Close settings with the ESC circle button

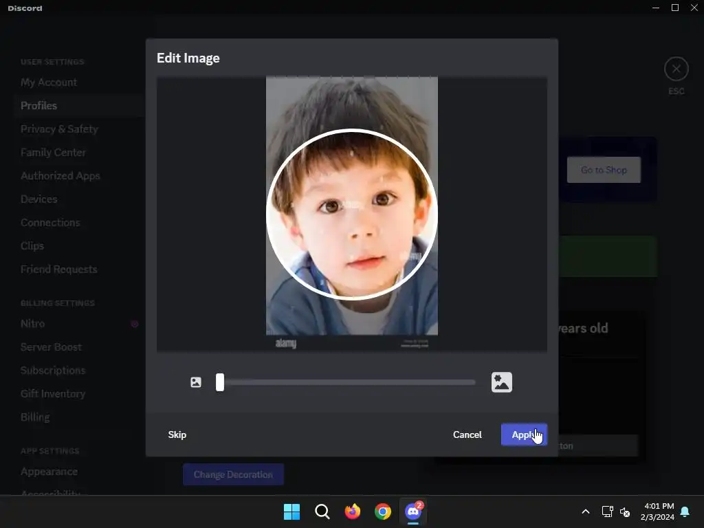[676, 69]
